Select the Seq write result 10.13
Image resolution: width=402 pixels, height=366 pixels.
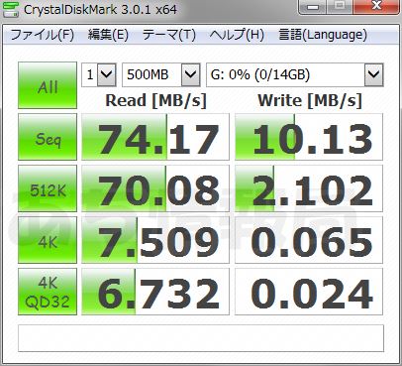coord(309,137)
